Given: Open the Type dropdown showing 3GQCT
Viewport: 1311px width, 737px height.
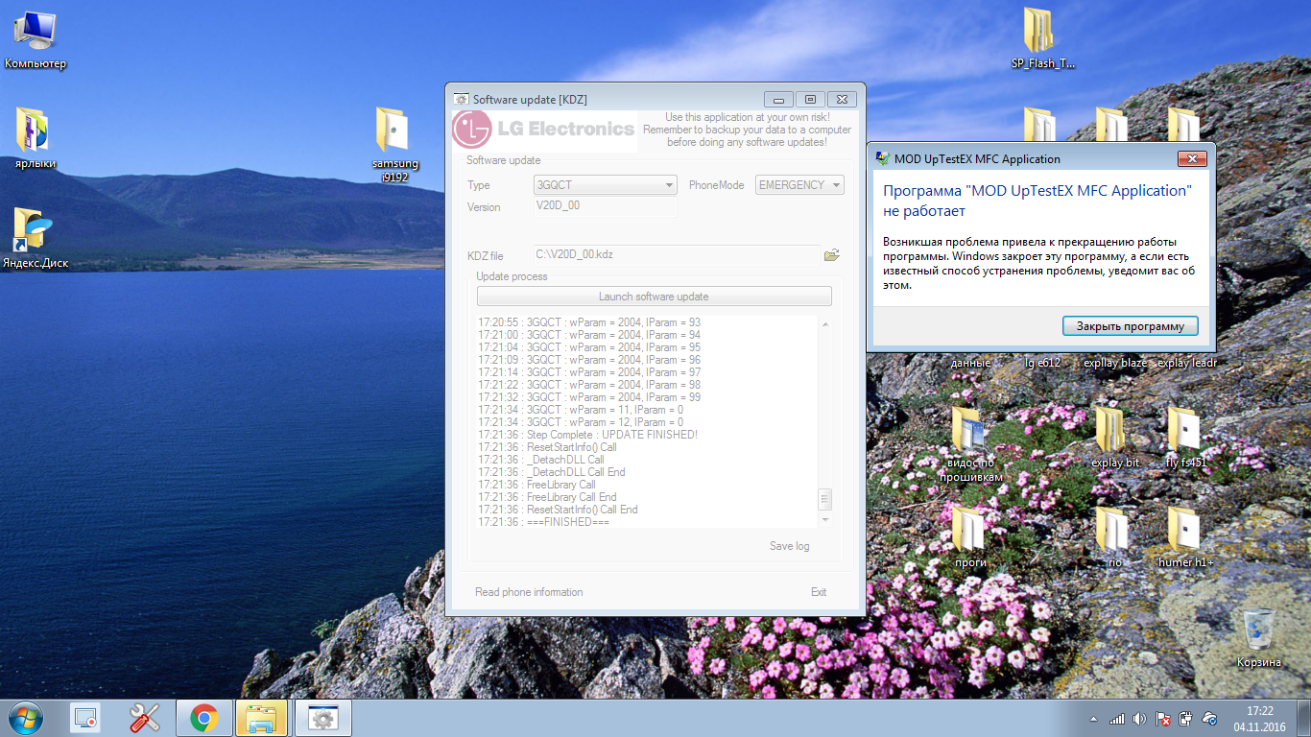Looking at the screenshot, I should point(605,185).
